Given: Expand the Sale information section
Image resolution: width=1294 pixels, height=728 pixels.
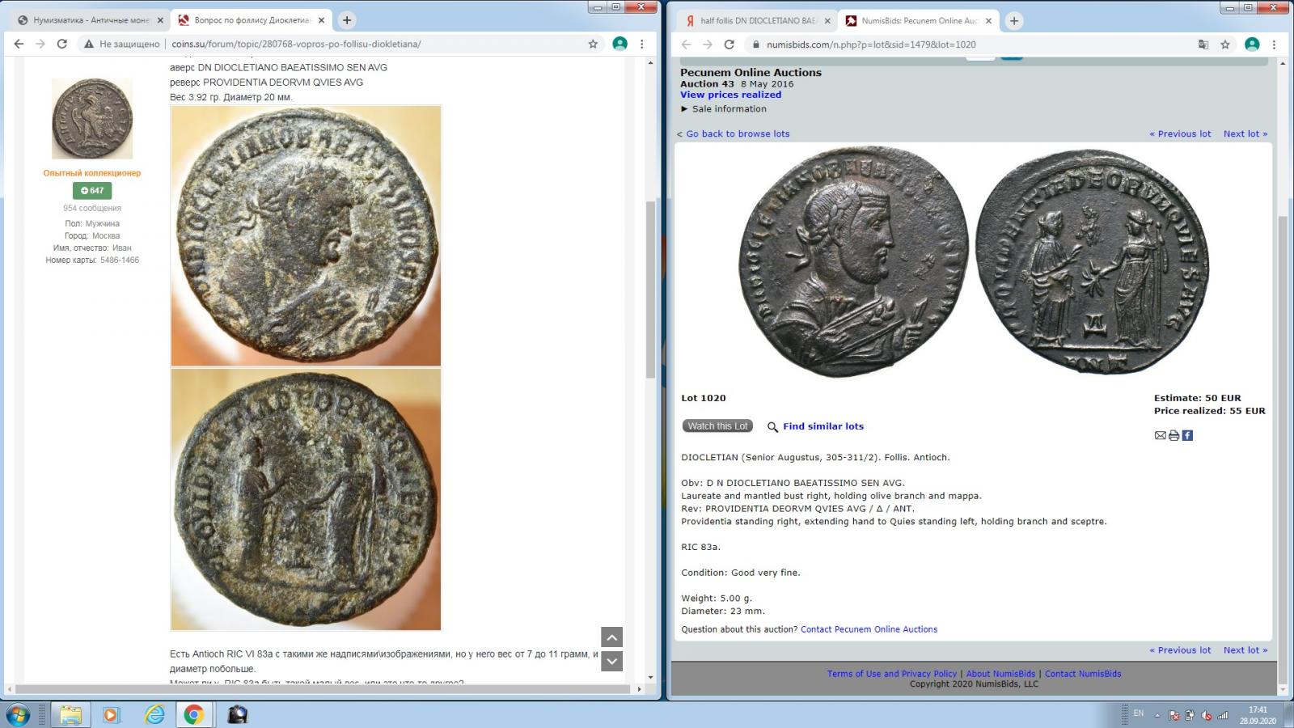Looking at the screenshot, I should click(x=724, y=108).
